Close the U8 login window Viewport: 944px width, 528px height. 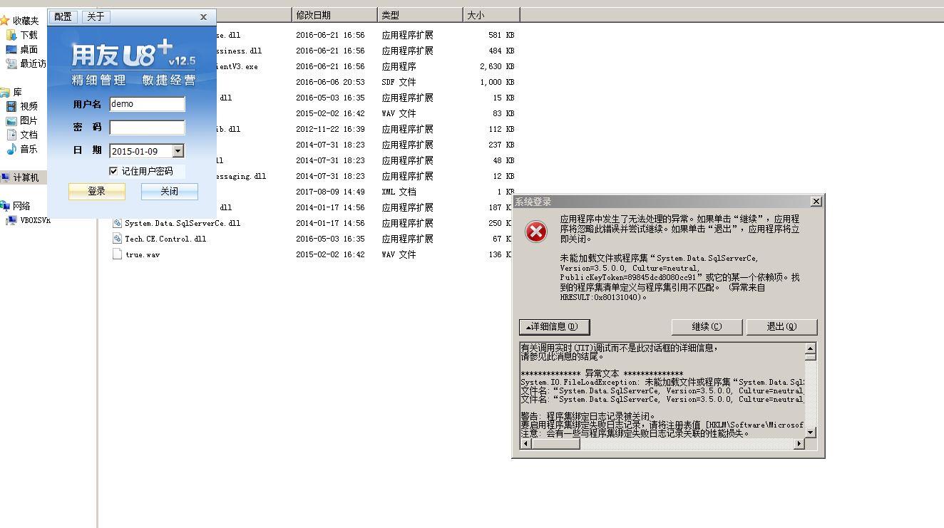[x=203, y=16]
